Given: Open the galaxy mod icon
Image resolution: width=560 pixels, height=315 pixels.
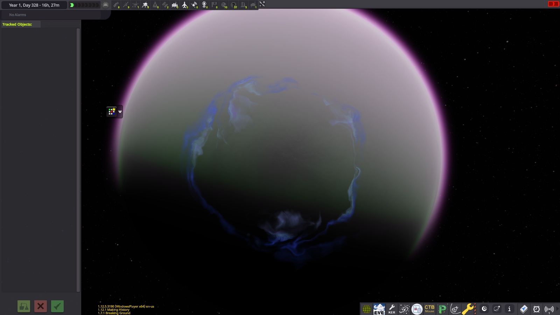Looking at the screenshot, I should coord(404,309).
